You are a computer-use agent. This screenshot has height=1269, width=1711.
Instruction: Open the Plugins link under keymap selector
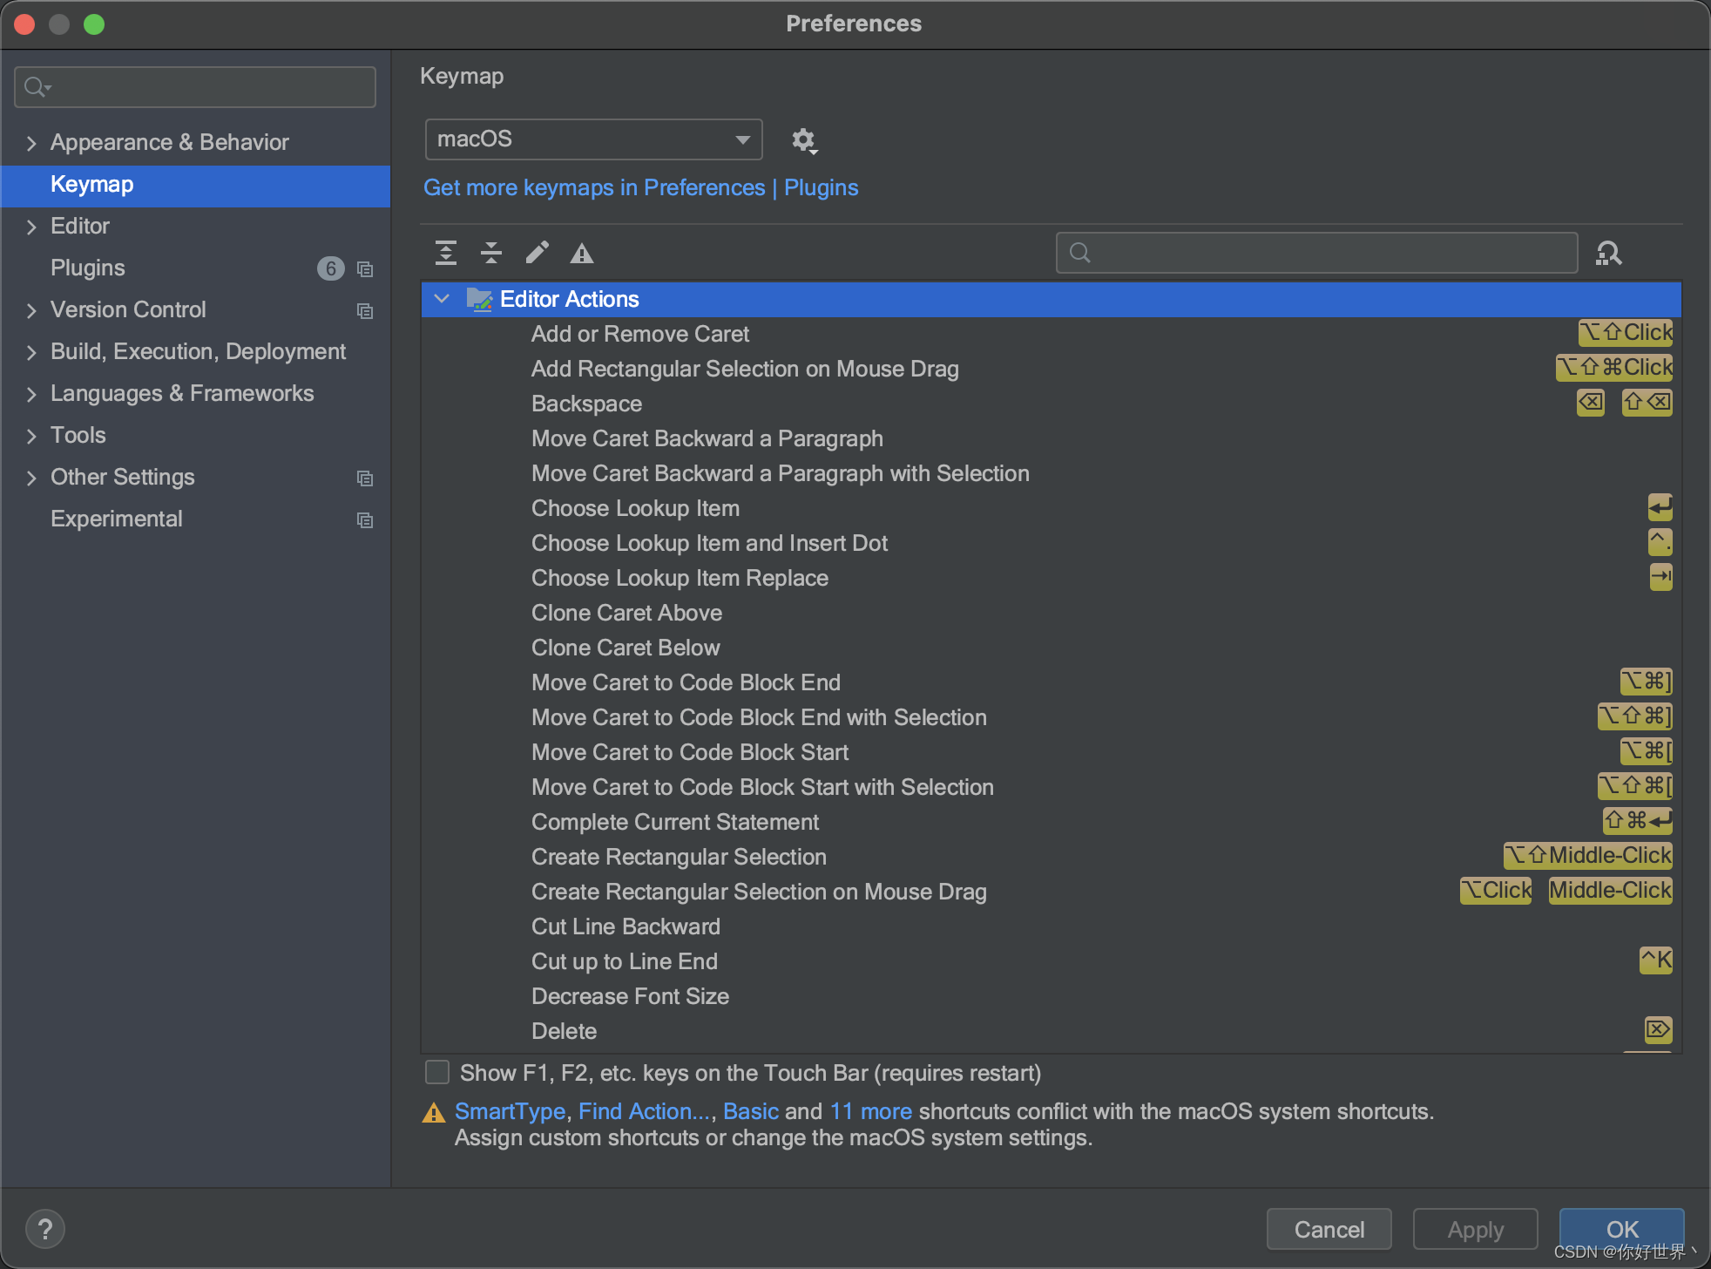[821, 187]
